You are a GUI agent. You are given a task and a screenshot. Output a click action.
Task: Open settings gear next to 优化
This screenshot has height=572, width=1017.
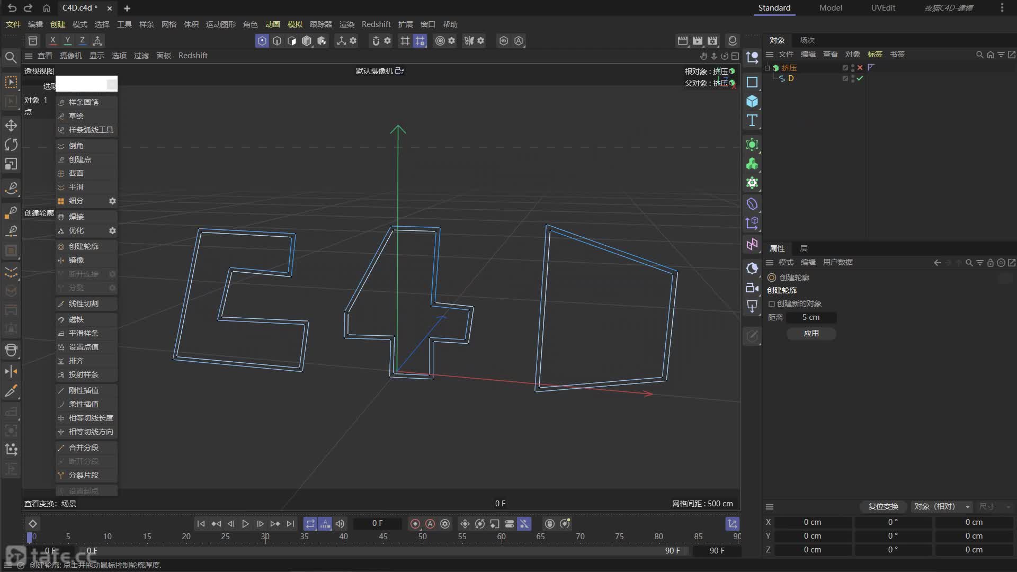[112, 230]
